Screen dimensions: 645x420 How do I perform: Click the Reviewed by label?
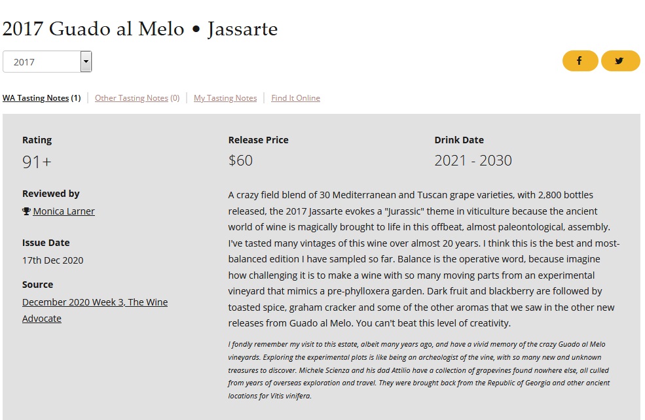(50, 194)
